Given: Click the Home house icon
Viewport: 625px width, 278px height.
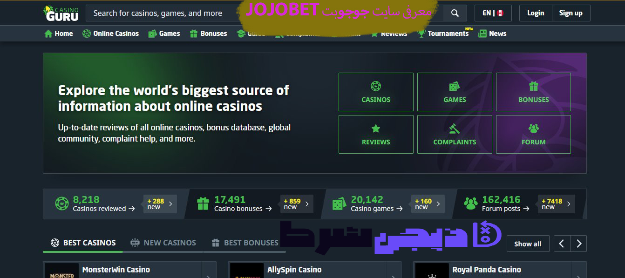Looking at the screenshot, I should pos(48,34).
